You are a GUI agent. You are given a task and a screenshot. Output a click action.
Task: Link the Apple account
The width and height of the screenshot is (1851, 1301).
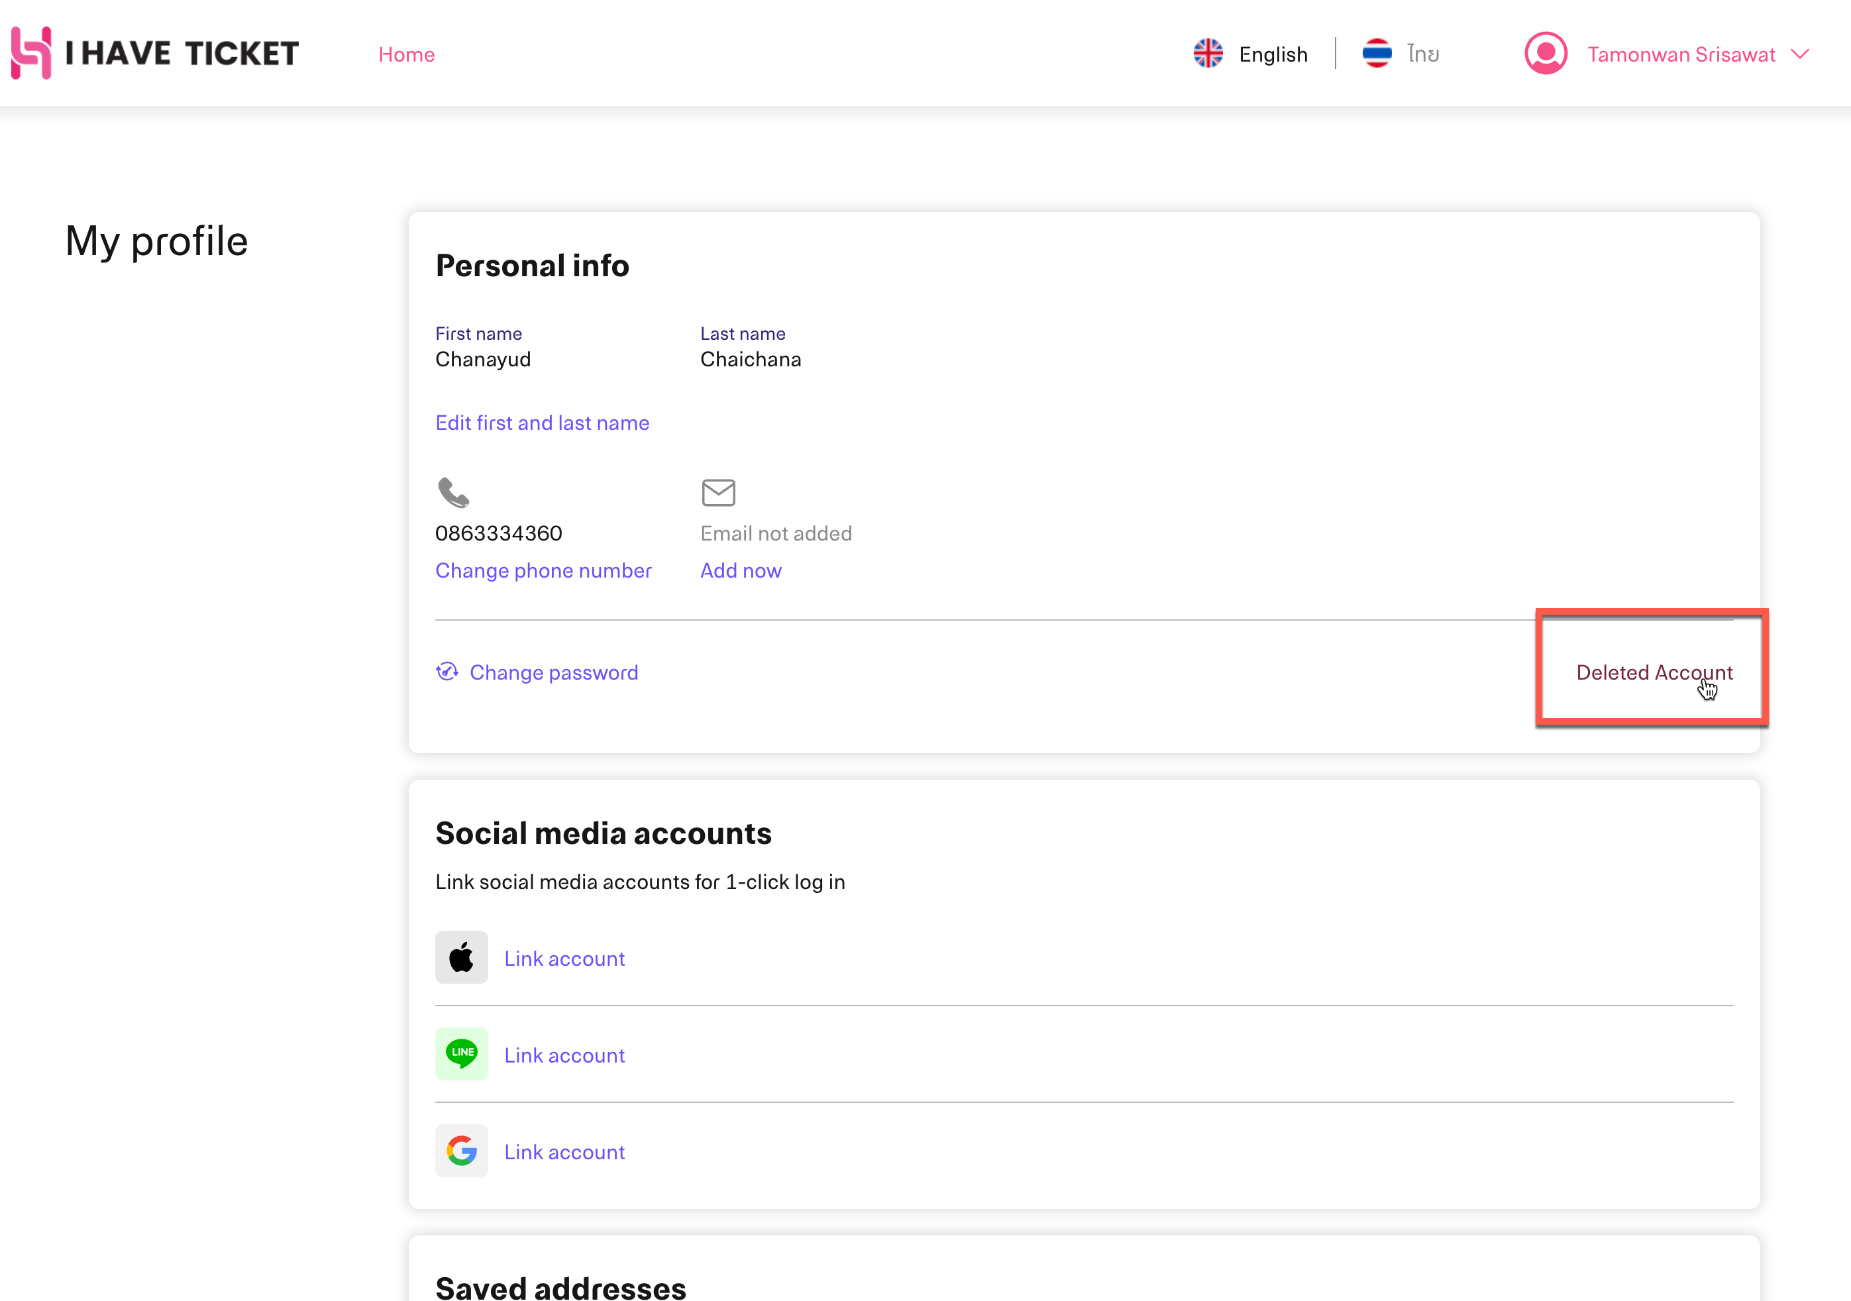coord(564,959)
